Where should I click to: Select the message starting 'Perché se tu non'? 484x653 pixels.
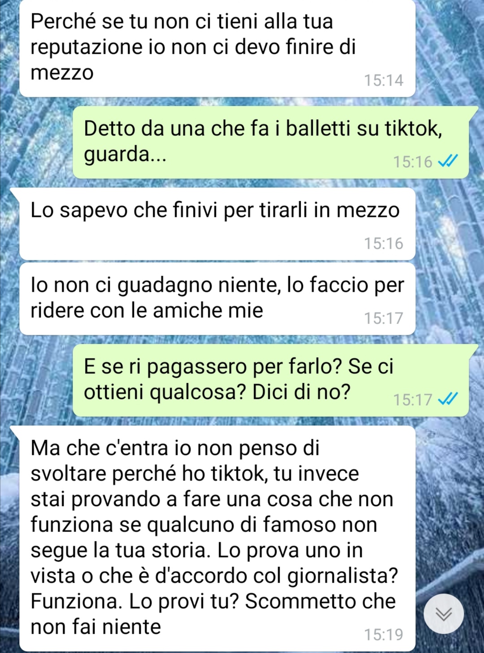pyautogui.click(x=217, y=48)
